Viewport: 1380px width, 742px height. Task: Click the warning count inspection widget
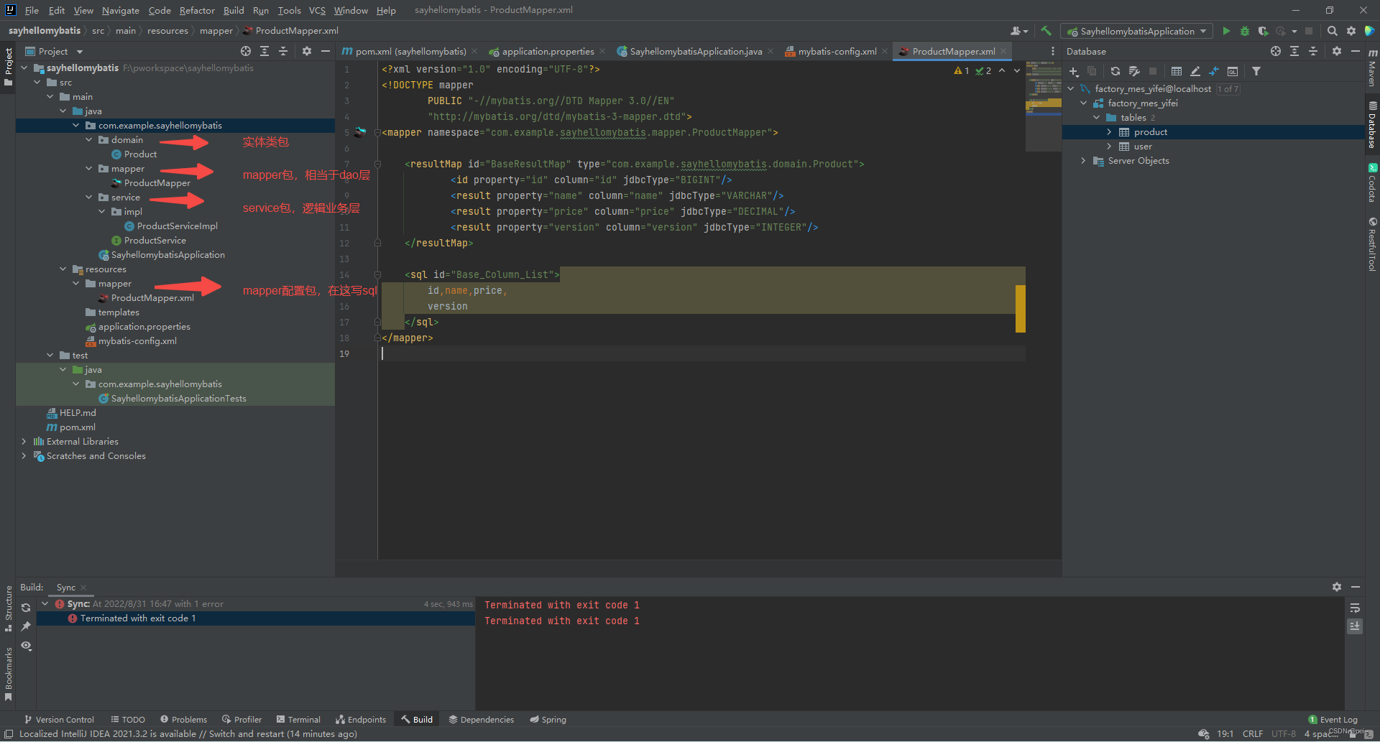point(962,70)
